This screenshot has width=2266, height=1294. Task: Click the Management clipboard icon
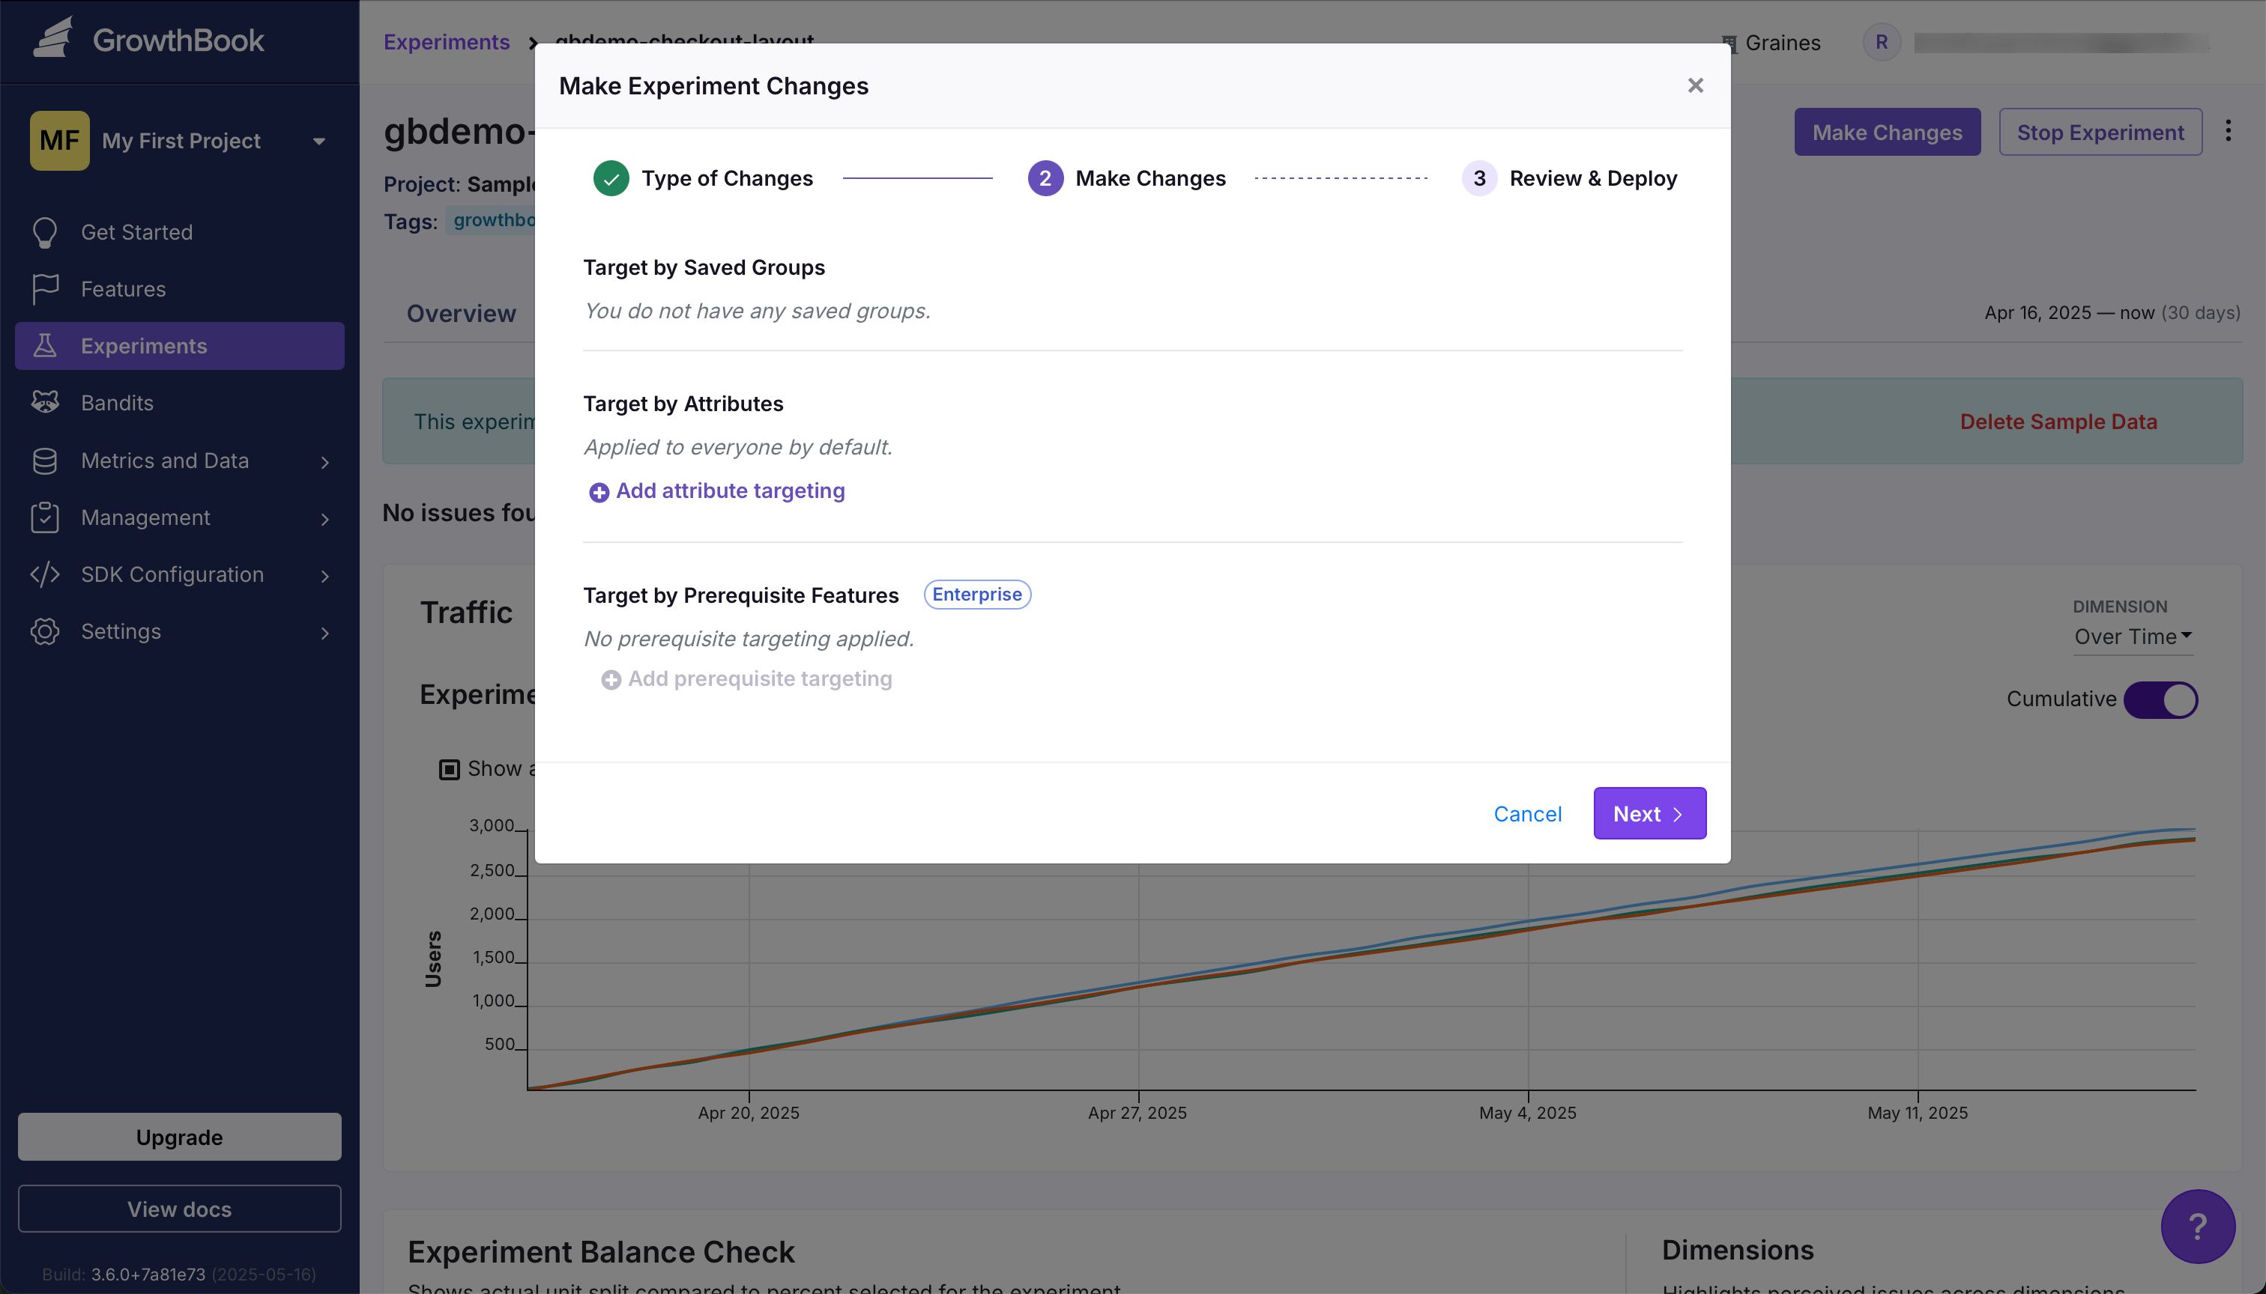pos(44,517)
